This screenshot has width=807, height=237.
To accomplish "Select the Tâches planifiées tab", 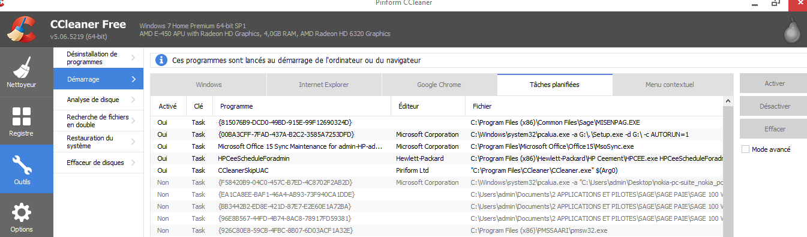I will (x=554, y=85).
